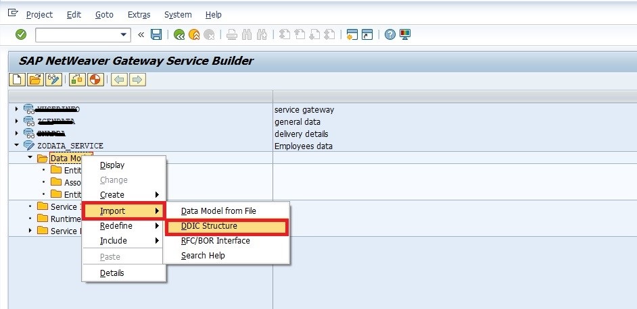This screenshot has height=309, width=637.
Task: Click the green Back icon in the toolbar
Action: [x=179, y=35]
